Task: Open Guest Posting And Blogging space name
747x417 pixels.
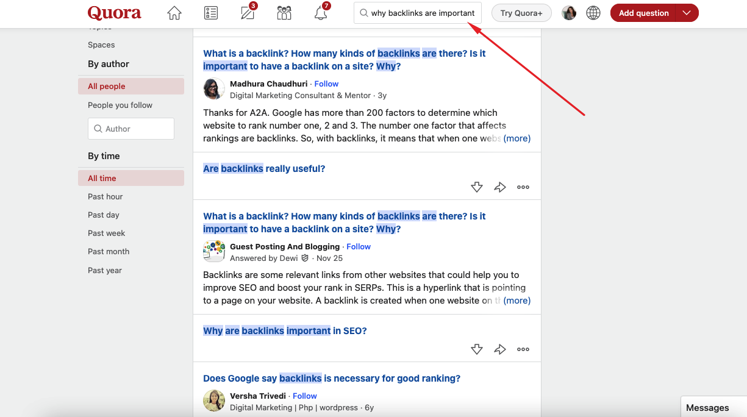Action: click(285, 246)
